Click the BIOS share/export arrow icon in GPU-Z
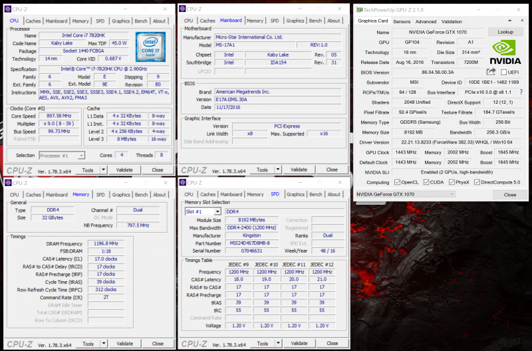 pos(491,72)
